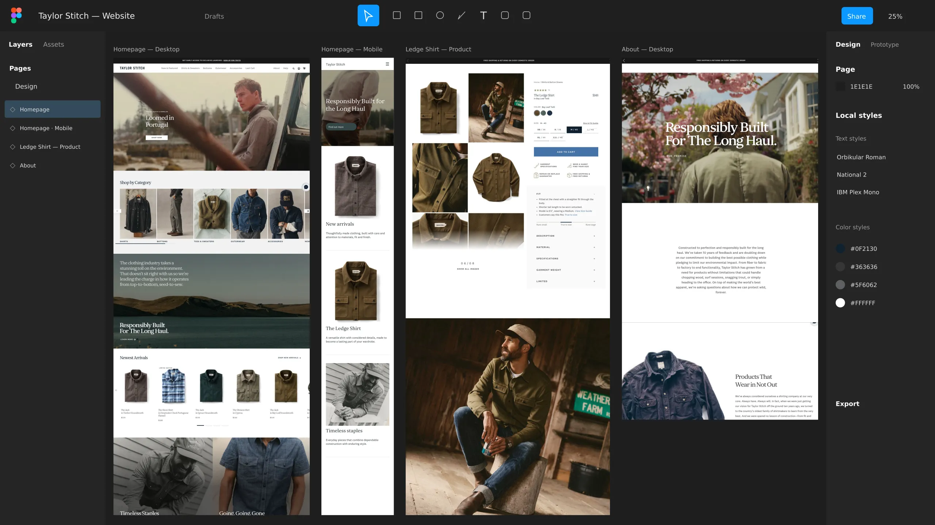Click the chat bubble icon near Shop by Category
935x525 pixels.
tap(306, 187)
